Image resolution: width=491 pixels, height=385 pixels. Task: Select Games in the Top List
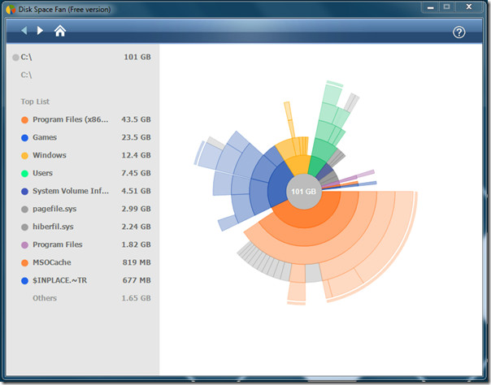tap(85, 137)
